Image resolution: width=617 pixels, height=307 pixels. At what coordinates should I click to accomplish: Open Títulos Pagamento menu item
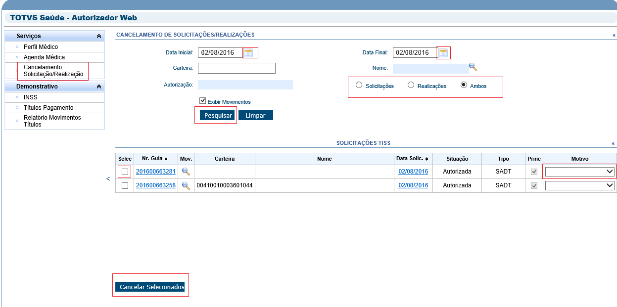(x=48, y=108)
